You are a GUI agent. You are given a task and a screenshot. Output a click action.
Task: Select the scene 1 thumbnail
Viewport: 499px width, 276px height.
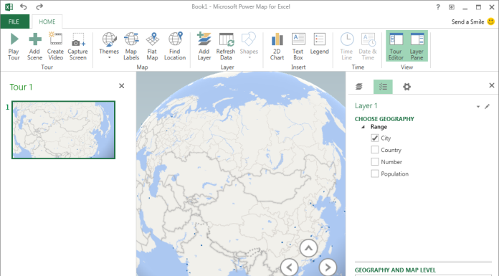click(63, 130)
